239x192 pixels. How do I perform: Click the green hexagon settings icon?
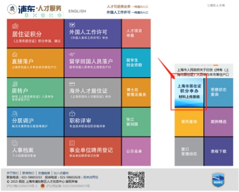[x=59, y=15]
